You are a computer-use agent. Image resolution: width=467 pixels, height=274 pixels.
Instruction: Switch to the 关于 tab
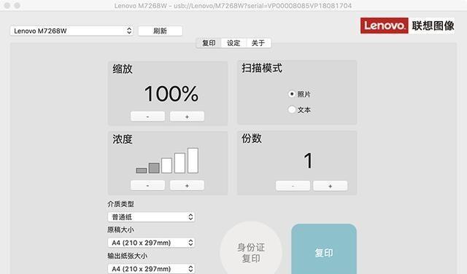pyautogui.click(x=258, y=43)
